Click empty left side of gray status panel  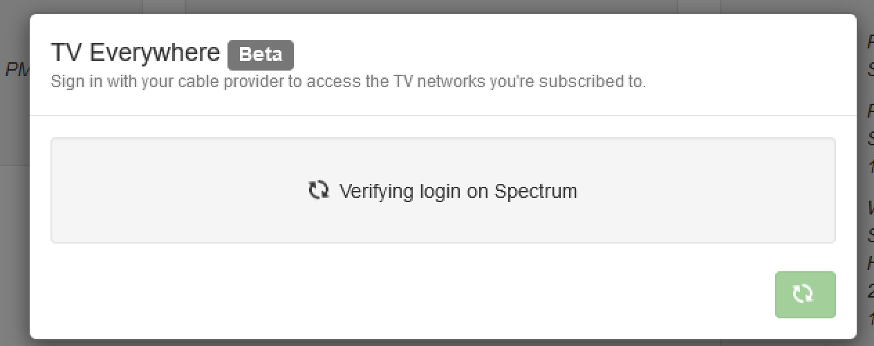pos(152,191)
